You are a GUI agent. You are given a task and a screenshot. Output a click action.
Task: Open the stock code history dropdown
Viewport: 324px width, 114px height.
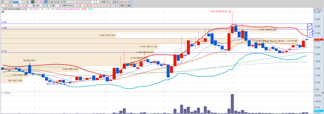click(22, 2)
